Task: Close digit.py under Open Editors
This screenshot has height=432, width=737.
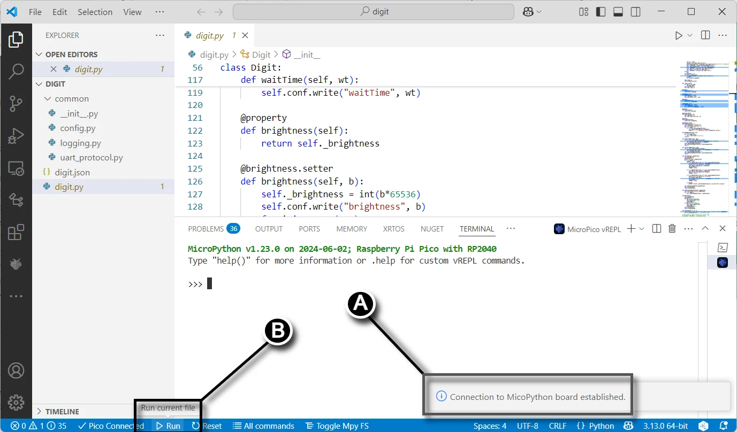Action: coord(54,69)
